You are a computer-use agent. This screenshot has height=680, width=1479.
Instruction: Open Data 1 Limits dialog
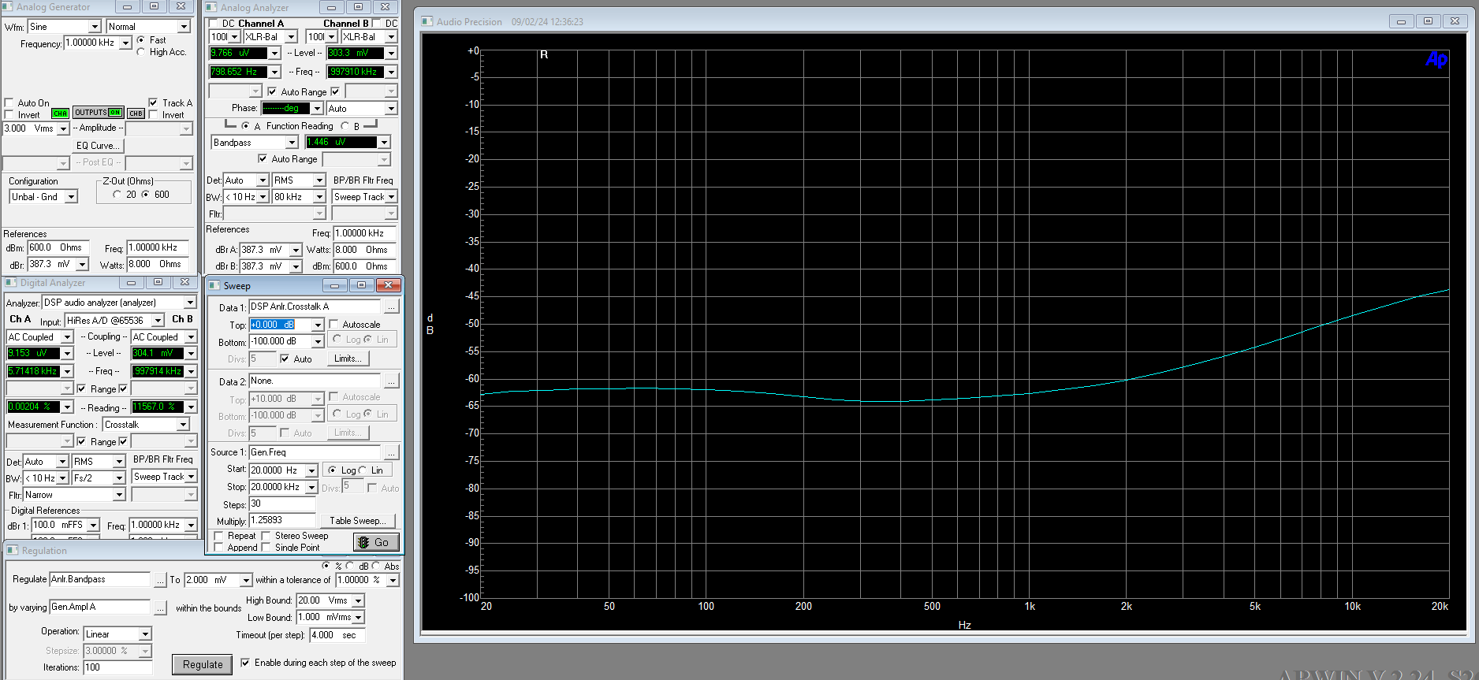coord(348,359)
